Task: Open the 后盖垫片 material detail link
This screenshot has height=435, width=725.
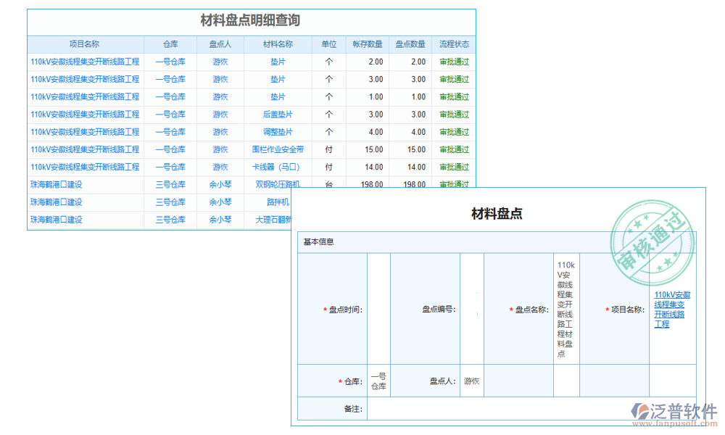Action: 279,115
